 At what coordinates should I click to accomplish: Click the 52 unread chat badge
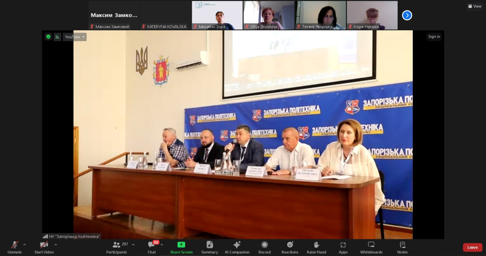pyautogui.click(x=156, y=242)
